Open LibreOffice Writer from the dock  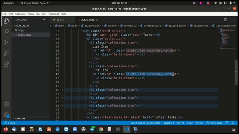pos(40,129)
